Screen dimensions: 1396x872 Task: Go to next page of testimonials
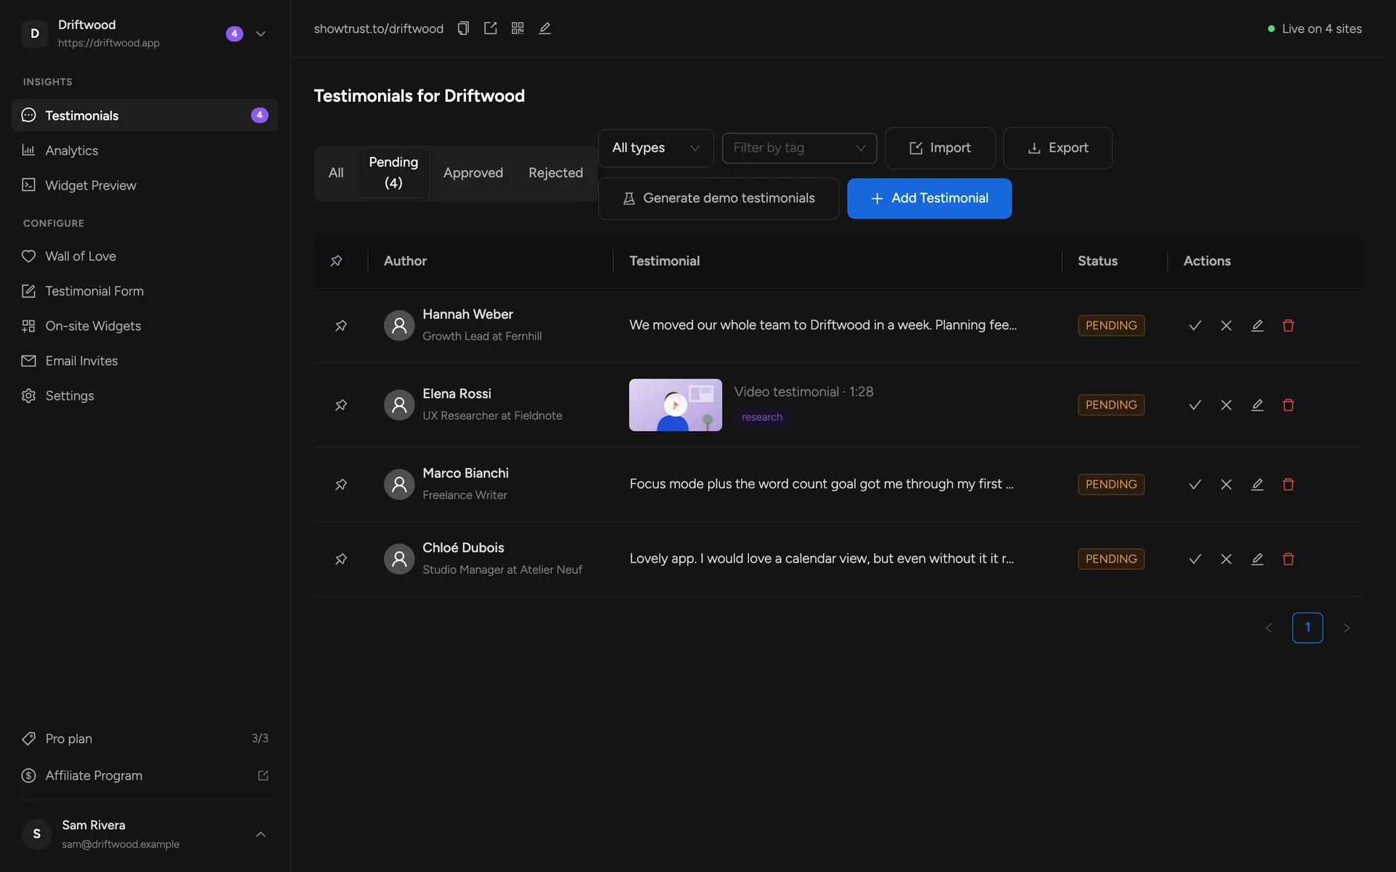pos(1346,628)
